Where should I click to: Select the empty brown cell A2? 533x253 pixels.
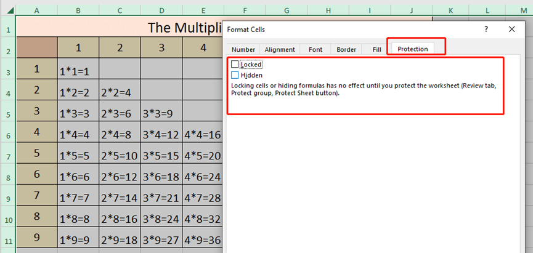[37, 47]
